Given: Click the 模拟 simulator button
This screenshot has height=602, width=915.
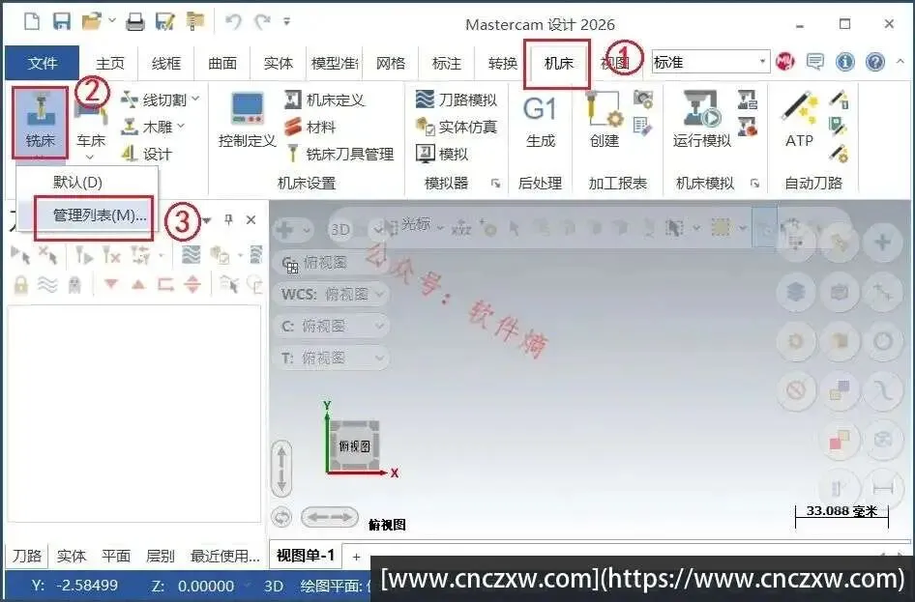Looking at the screenshot, I should tap(442, 154).
